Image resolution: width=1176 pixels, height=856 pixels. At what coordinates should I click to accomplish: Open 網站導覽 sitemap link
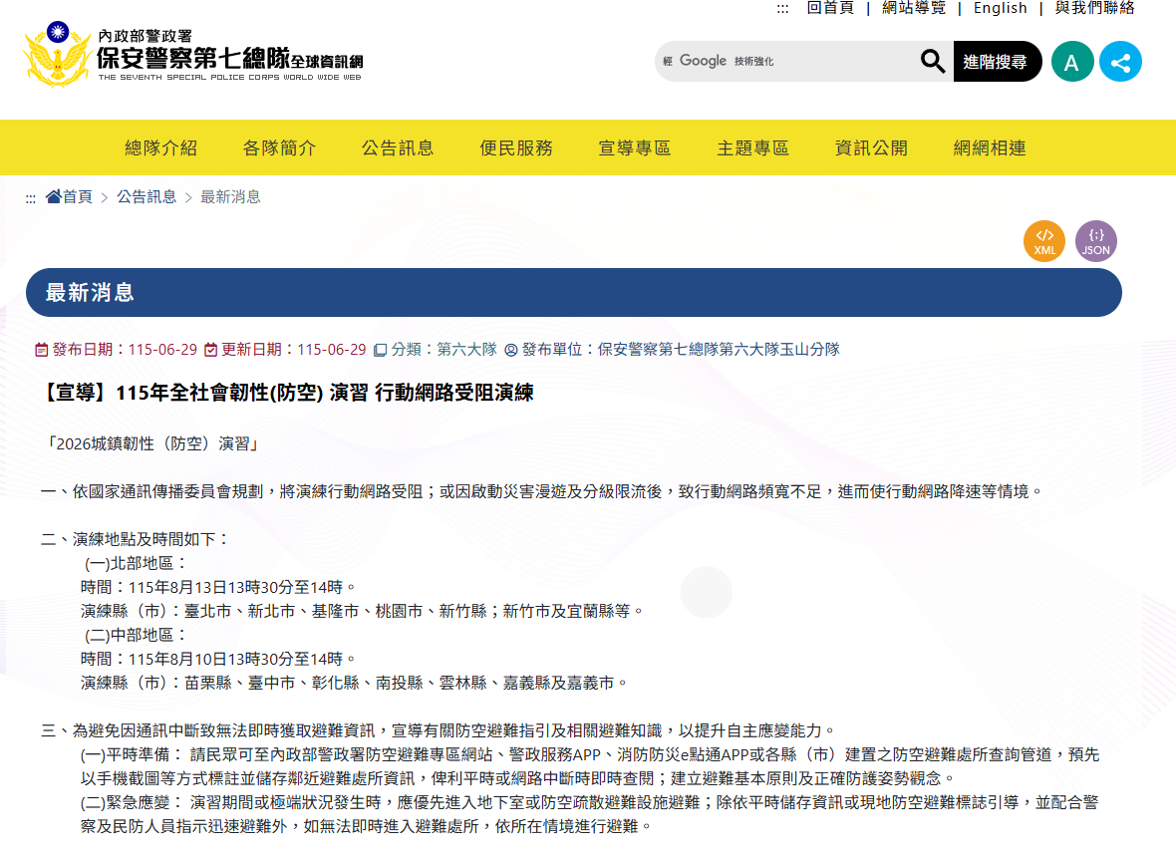[x=914, y=8]
